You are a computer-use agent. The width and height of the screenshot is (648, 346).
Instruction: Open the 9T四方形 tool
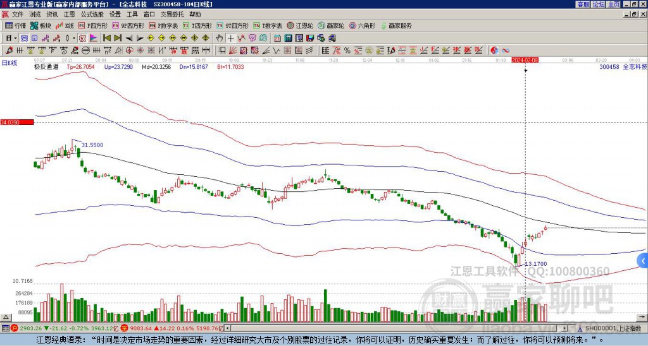(232, 25)
